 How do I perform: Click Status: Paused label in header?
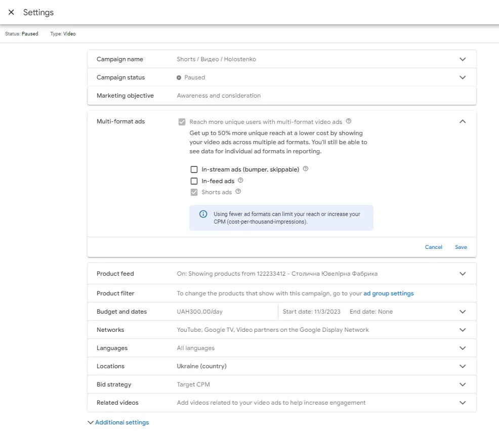coord(22,34)
